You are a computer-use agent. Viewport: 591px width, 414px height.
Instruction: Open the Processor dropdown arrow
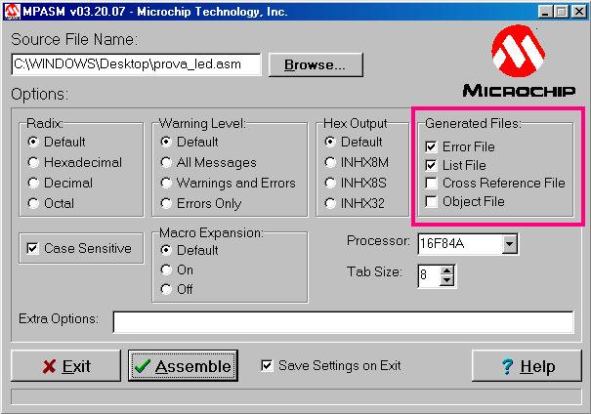click(510, 244)
